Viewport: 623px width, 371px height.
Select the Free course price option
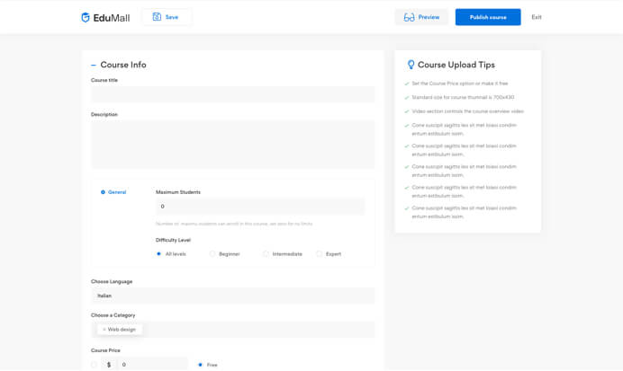200,365
